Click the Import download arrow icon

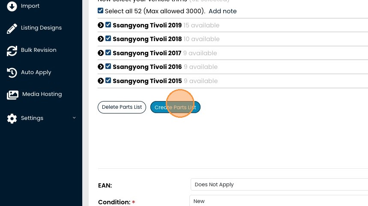tap(12, 6)
